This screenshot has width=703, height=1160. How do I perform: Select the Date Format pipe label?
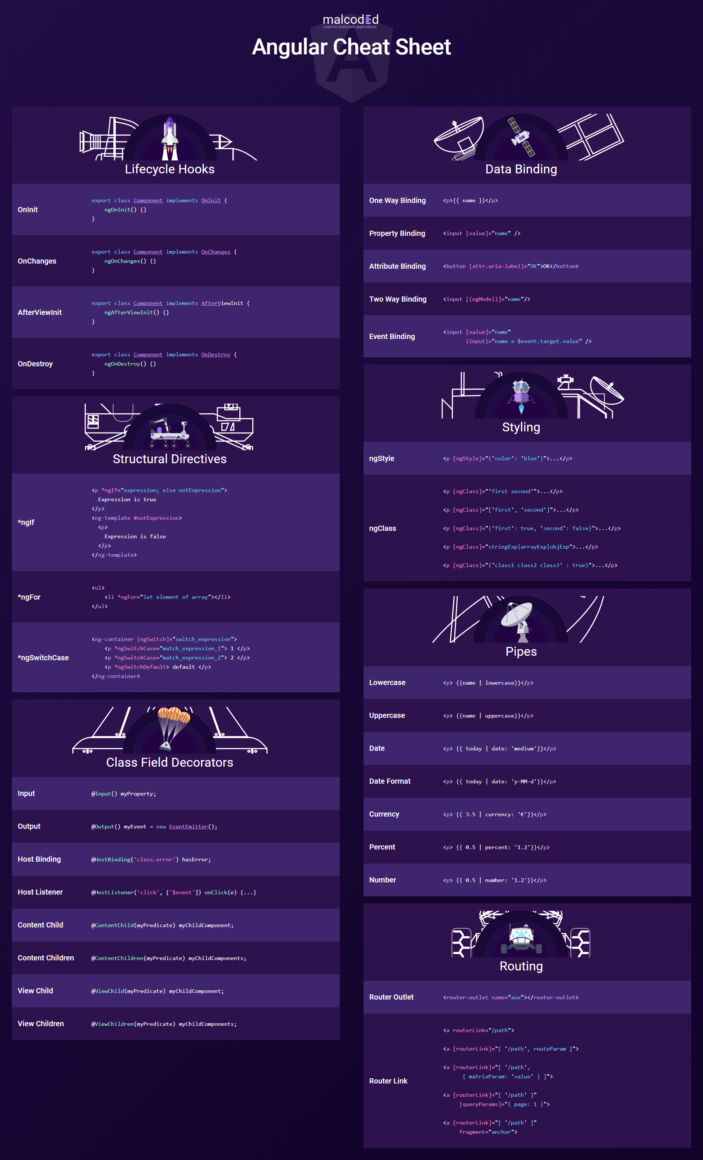(390, 781)
